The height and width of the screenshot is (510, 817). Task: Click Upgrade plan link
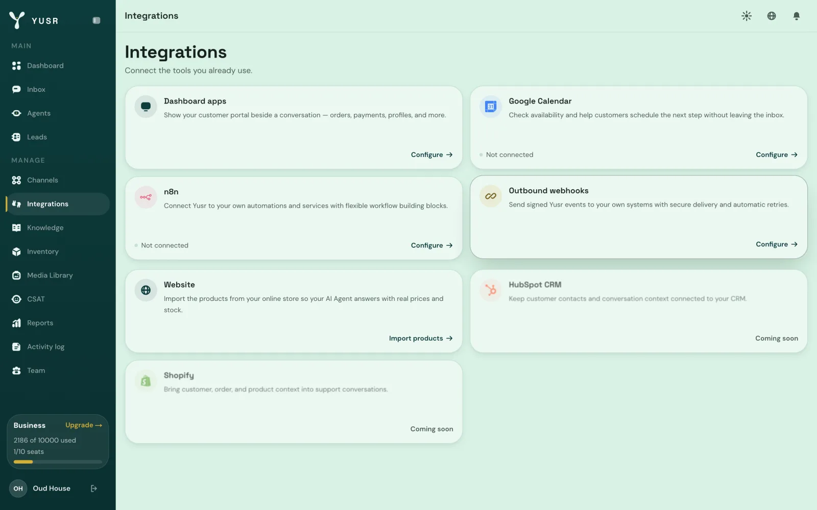[x=84, y=425]
